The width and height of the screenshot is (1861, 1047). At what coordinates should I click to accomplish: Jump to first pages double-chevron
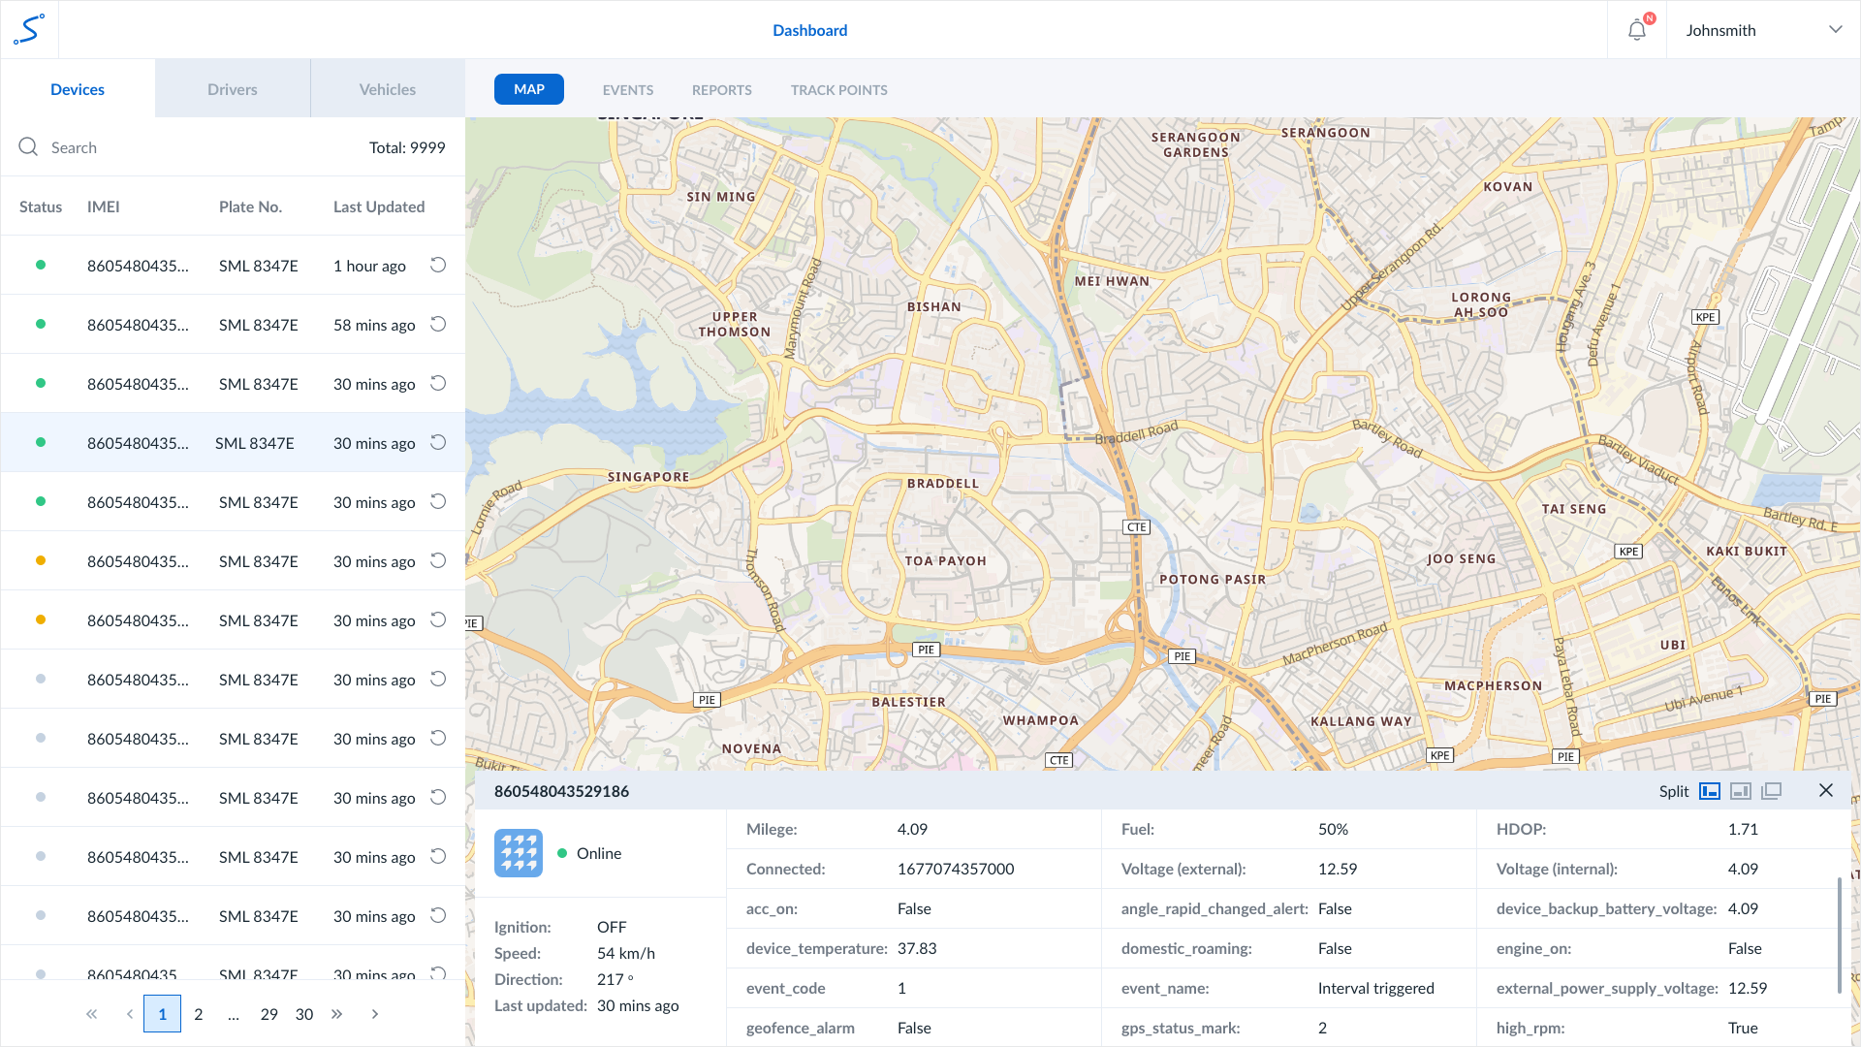(x=92, y=1014)
